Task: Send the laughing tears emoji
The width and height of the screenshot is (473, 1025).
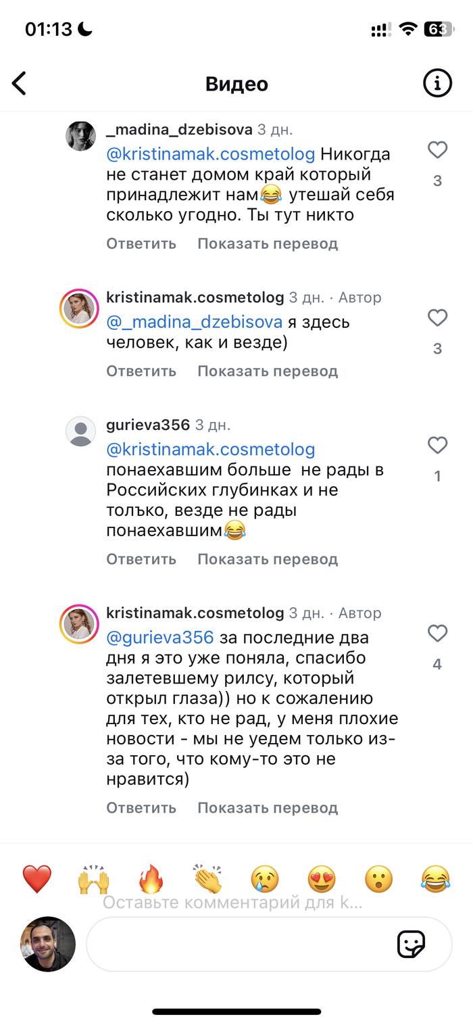Action: tap(436, 878)
